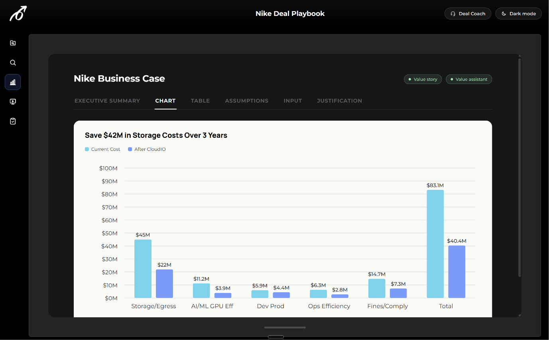The image size is (549, 340).
Task: Click the $40.4M Total after bar
Action: point(457,272)
